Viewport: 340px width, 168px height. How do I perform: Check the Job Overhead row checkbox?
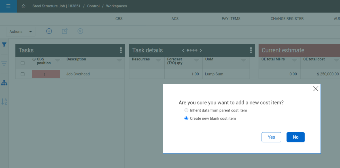click(23, 74)
